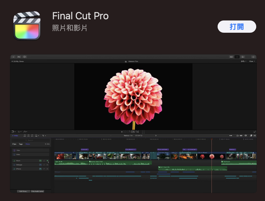Toggle the Dialogue role checkbox
This screenshot has height=201, width=265.
(14, 165)
